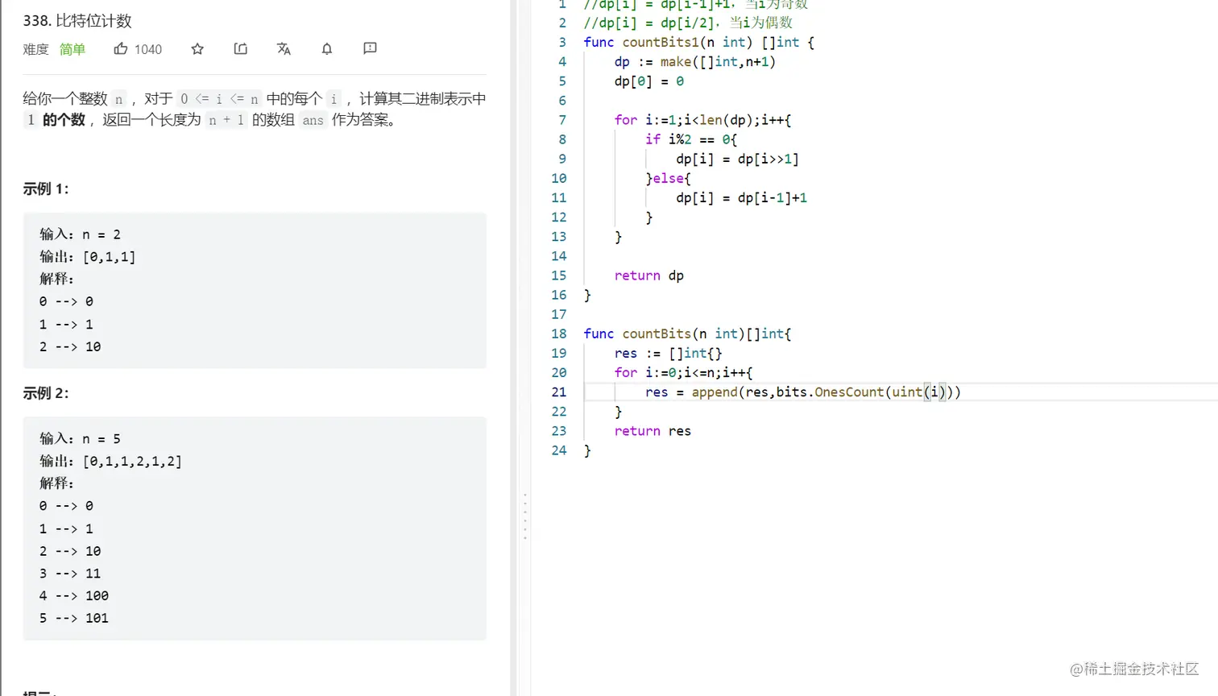Click the dp := make([]int,n+1) line
This screenshot has height=696, width=1218.
click(694, 62)
